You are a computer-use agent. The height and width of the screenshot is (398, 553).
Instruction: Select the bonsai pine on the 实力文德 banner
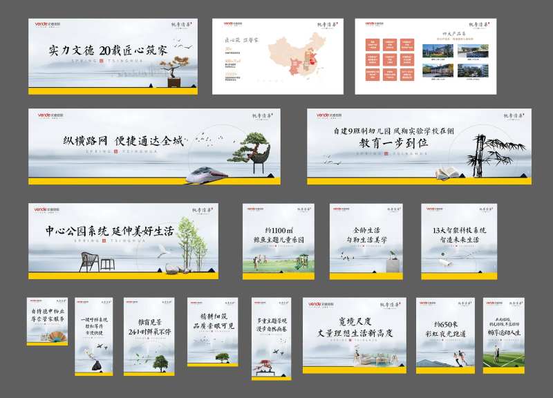(174, 73)
